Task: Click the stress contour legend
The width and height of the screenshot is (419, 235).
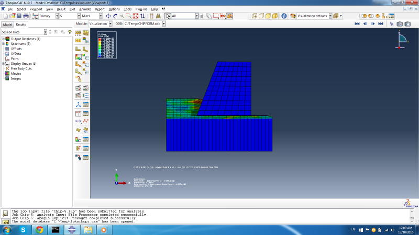Action: coord(107,45)
